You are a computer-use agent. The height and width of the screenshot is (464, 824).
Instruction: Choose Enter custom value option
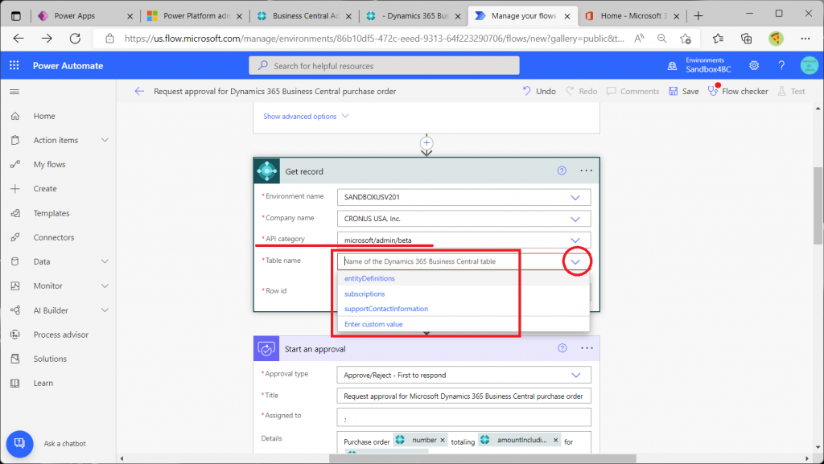373,324
